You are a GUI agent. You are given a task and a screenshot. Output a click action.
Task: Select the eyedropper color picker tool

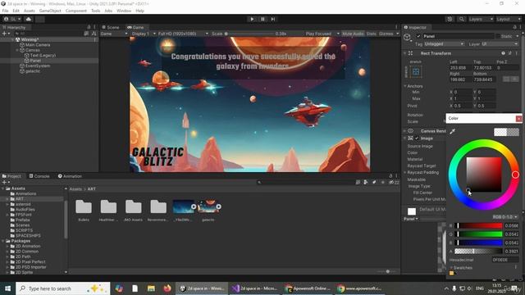pyautogui.click(x=452, y=131)
